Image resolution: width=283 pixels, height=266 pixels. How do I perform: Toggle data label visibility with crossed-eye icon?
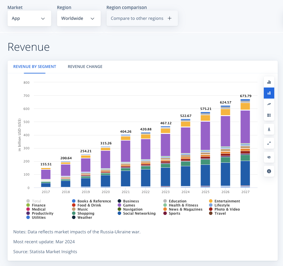point(269,157)
